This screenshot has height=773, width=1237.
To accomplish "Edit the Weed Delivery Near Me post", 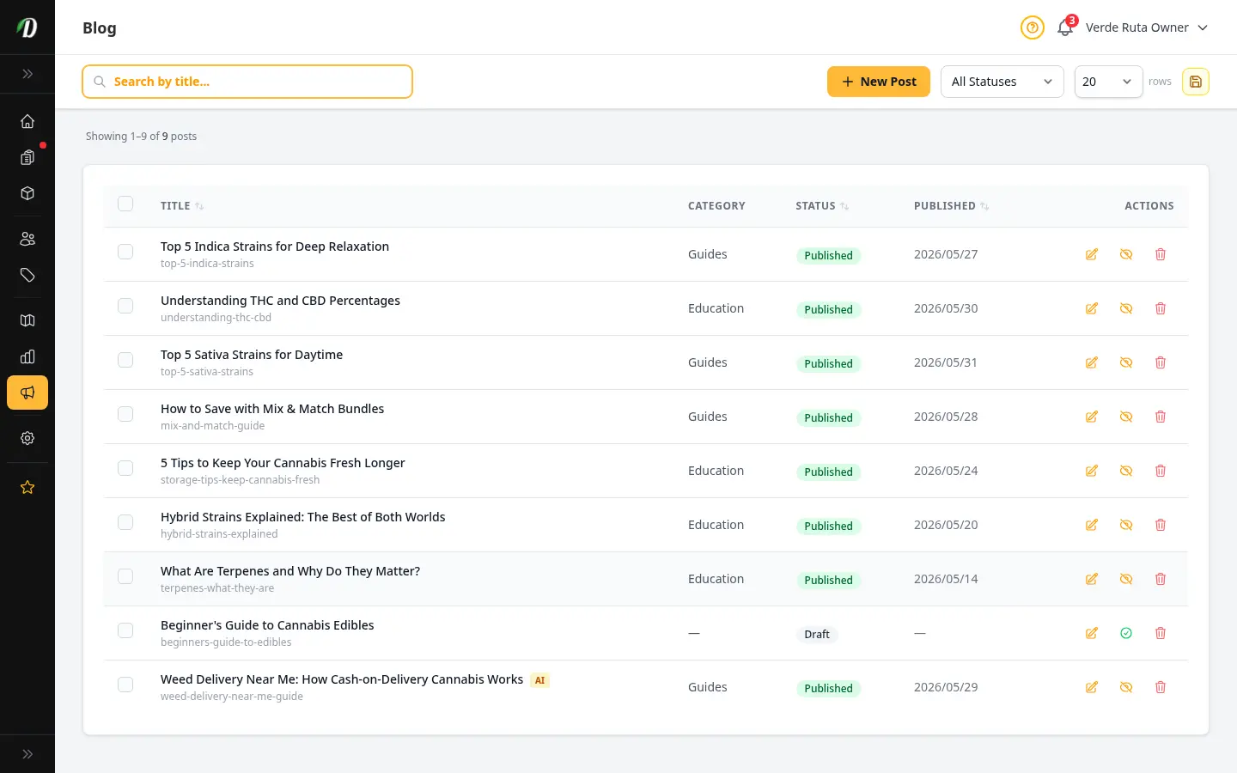I will pyautogui.click(x=1092, y=687).
